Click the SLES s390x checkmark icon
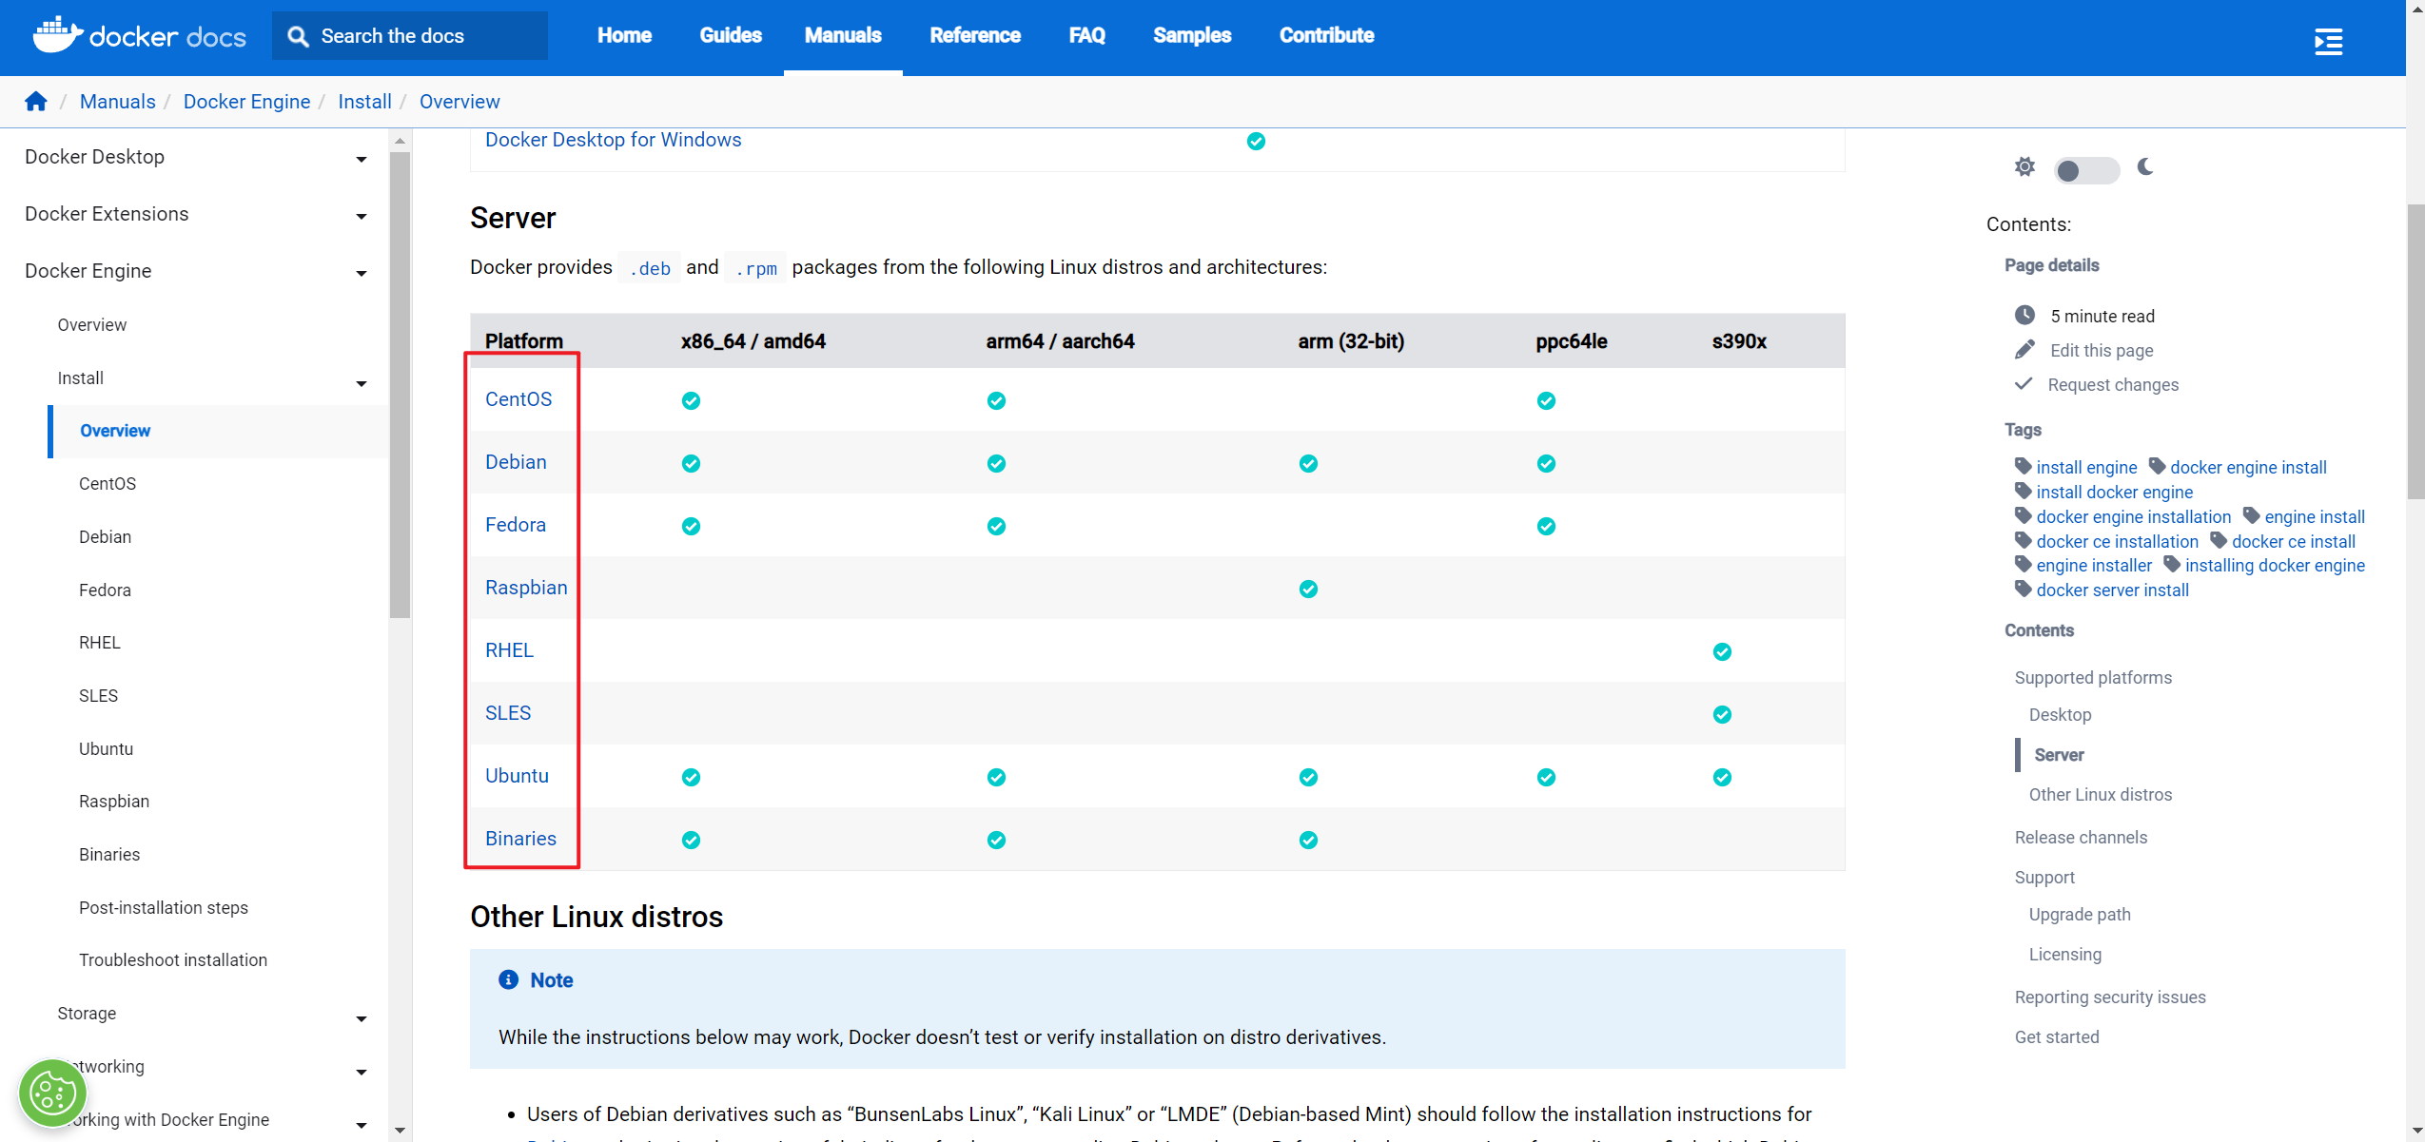Image resolution: width=2425 pixels, height=1142 pixels. pyautogui.click(x=1722, y=714)
